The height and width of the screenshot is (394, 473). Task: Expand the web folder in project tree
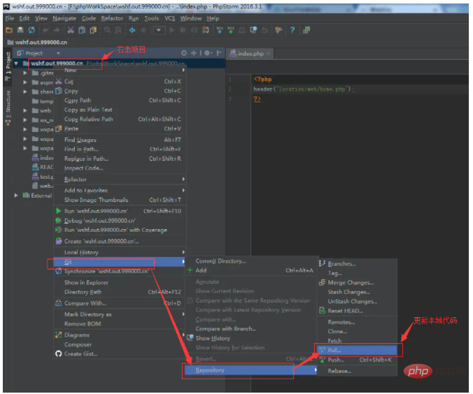click(x=25, y=110)
